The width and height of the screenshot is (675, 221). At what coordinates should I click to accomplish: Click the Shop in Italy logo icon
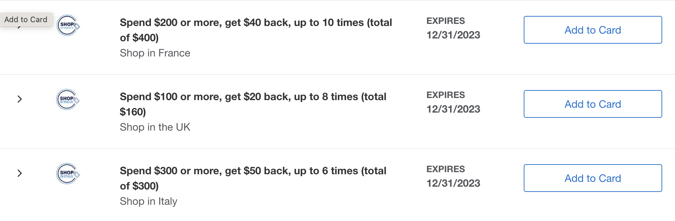(x=67, y=174)
